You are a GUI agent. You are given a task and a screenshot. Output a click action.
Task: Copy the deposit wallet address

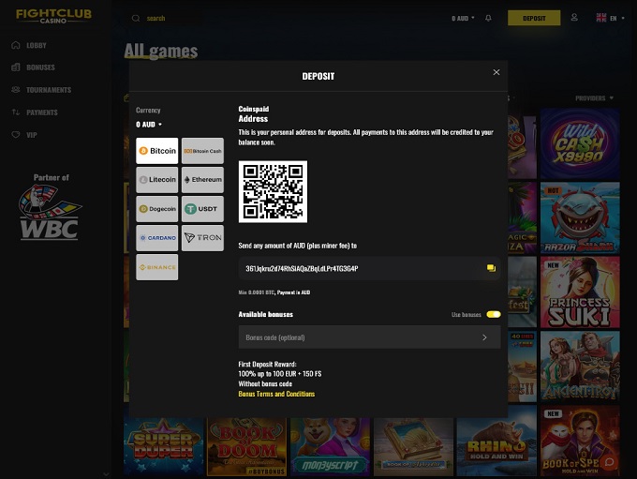coord(490,269)
